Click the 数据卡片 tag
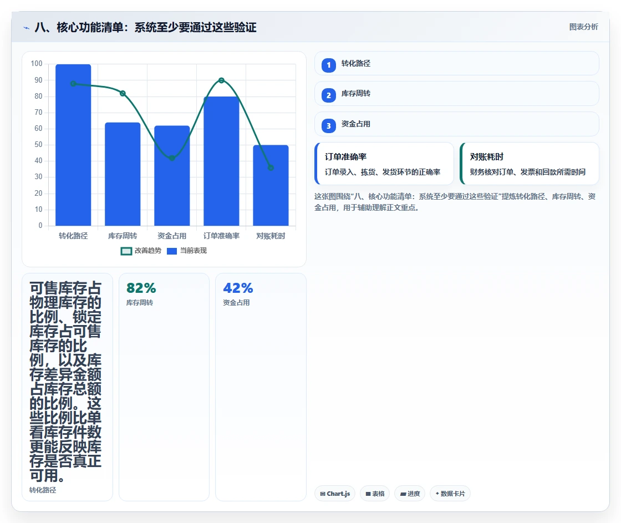This screenshot has width=621, height=523. click(450, 494)
